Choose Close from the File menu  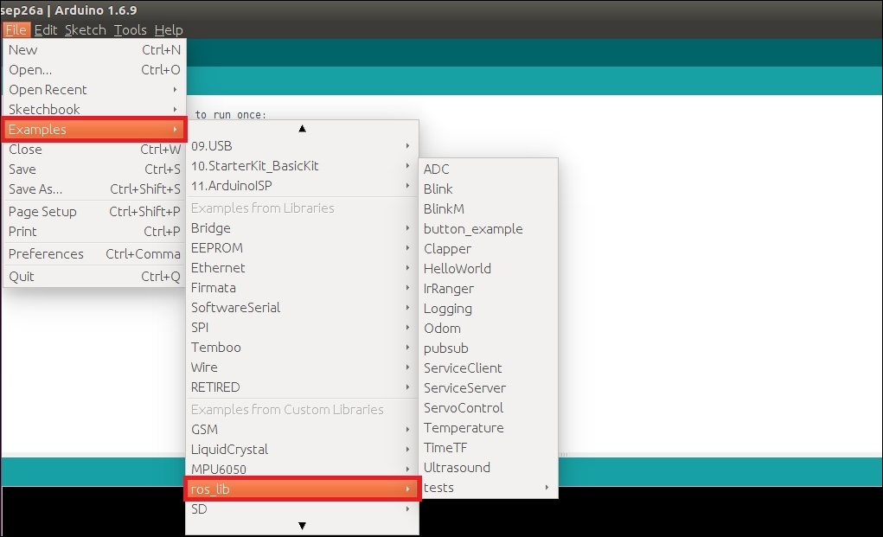point(94,149)
